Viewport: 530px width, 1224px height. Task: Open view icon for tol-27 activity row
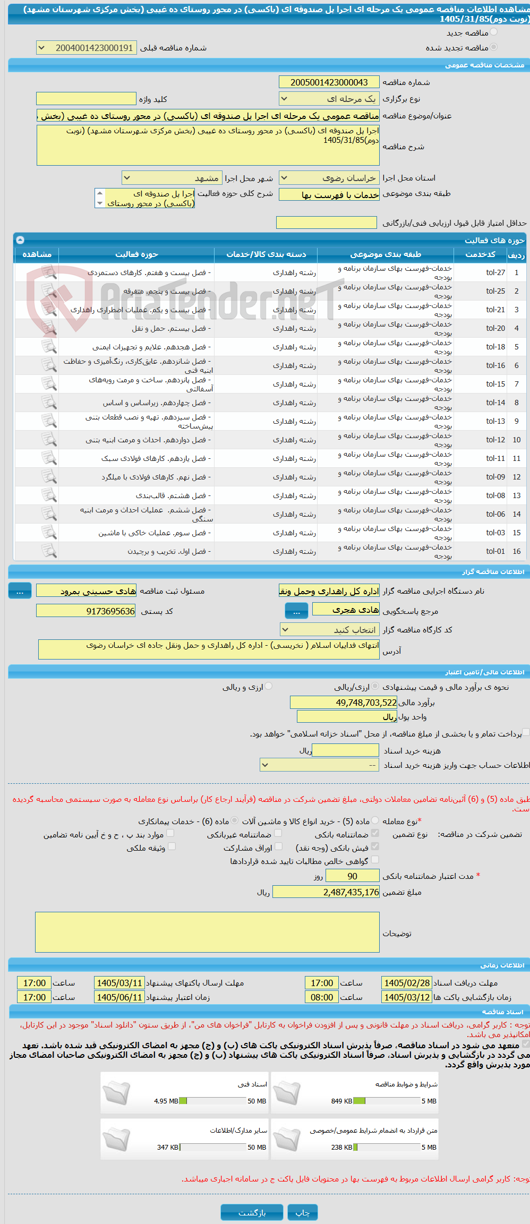tap(49, 272)
